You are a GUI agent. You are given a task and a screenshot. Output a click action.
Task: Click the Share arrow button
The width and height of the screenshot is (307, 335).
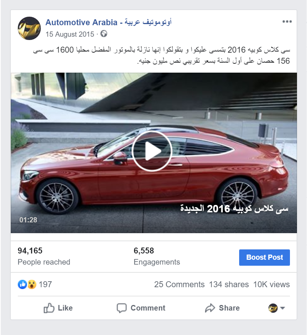[222, 308]
